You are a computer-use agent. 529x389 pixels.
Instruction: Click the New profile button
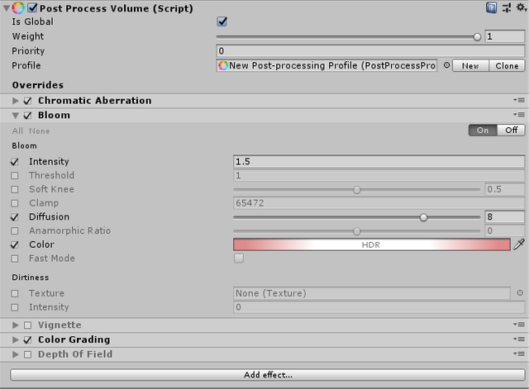tap(470, 65)
